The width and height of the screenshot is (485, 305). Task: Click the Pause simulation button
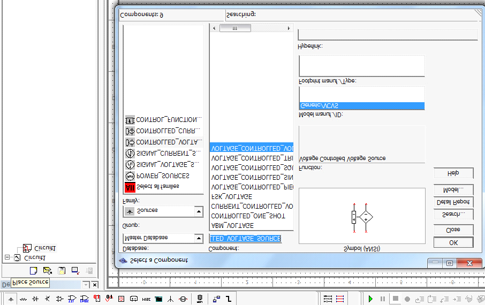383,299
